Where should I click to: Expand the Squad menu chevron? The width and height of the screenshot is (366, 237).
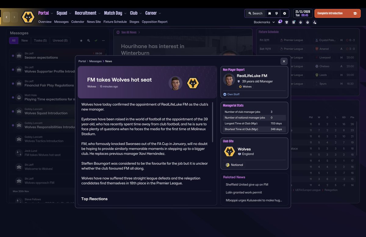tap(70, 13)
